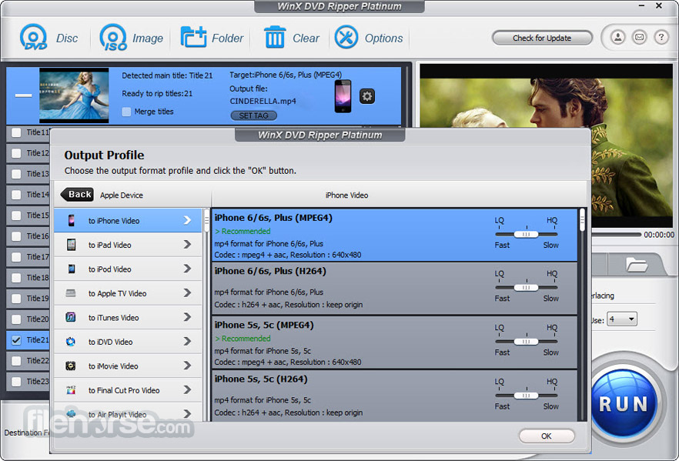679x461 pixels.
Task: Check the Title12 checkbox
Action: [x=16, y=153]
